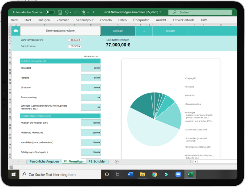Click the Tagesgeld 5.000 € input cell

[91, 68]
